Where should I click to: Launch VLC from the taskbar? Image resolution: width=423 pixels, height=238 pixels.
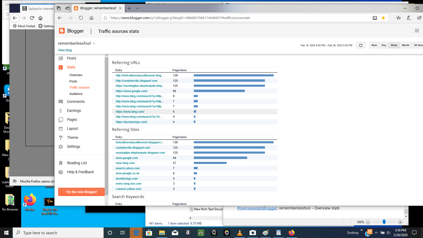pos(240,233)
